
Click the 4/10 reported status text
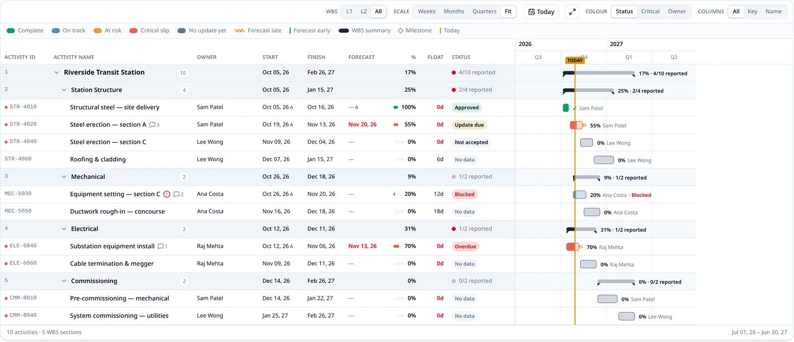point(477,73)
